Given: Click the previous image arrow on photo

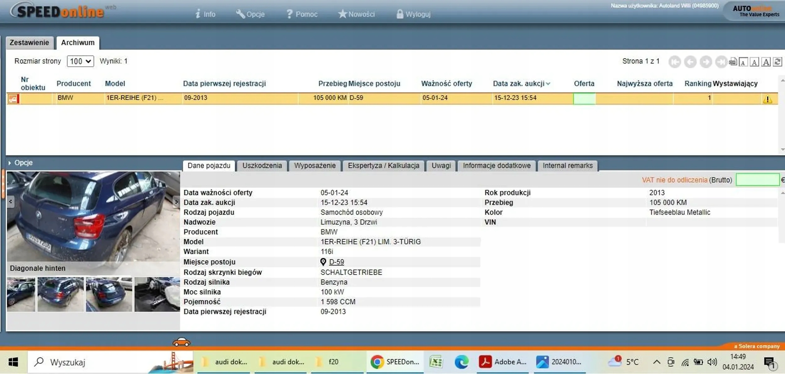Looking at the screenshot, I should coord(11,202).
